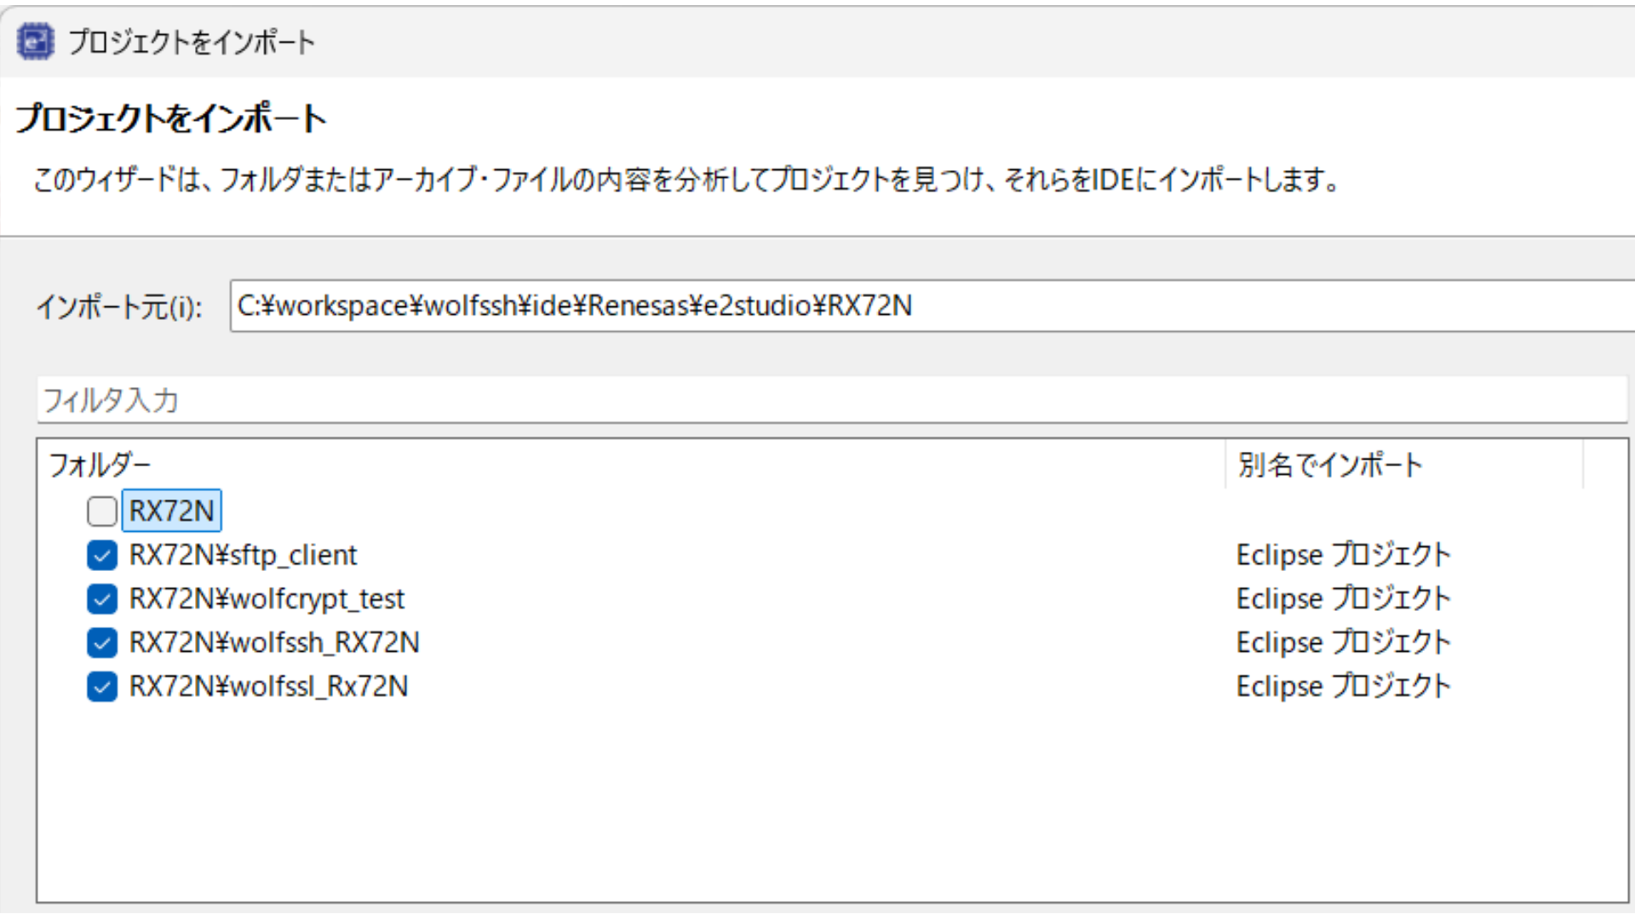The height and width of the screenshot is (919, 1635).
Task: Uncheck the RX72N¥sftp_client checkbox
Action: pos(102,556)
